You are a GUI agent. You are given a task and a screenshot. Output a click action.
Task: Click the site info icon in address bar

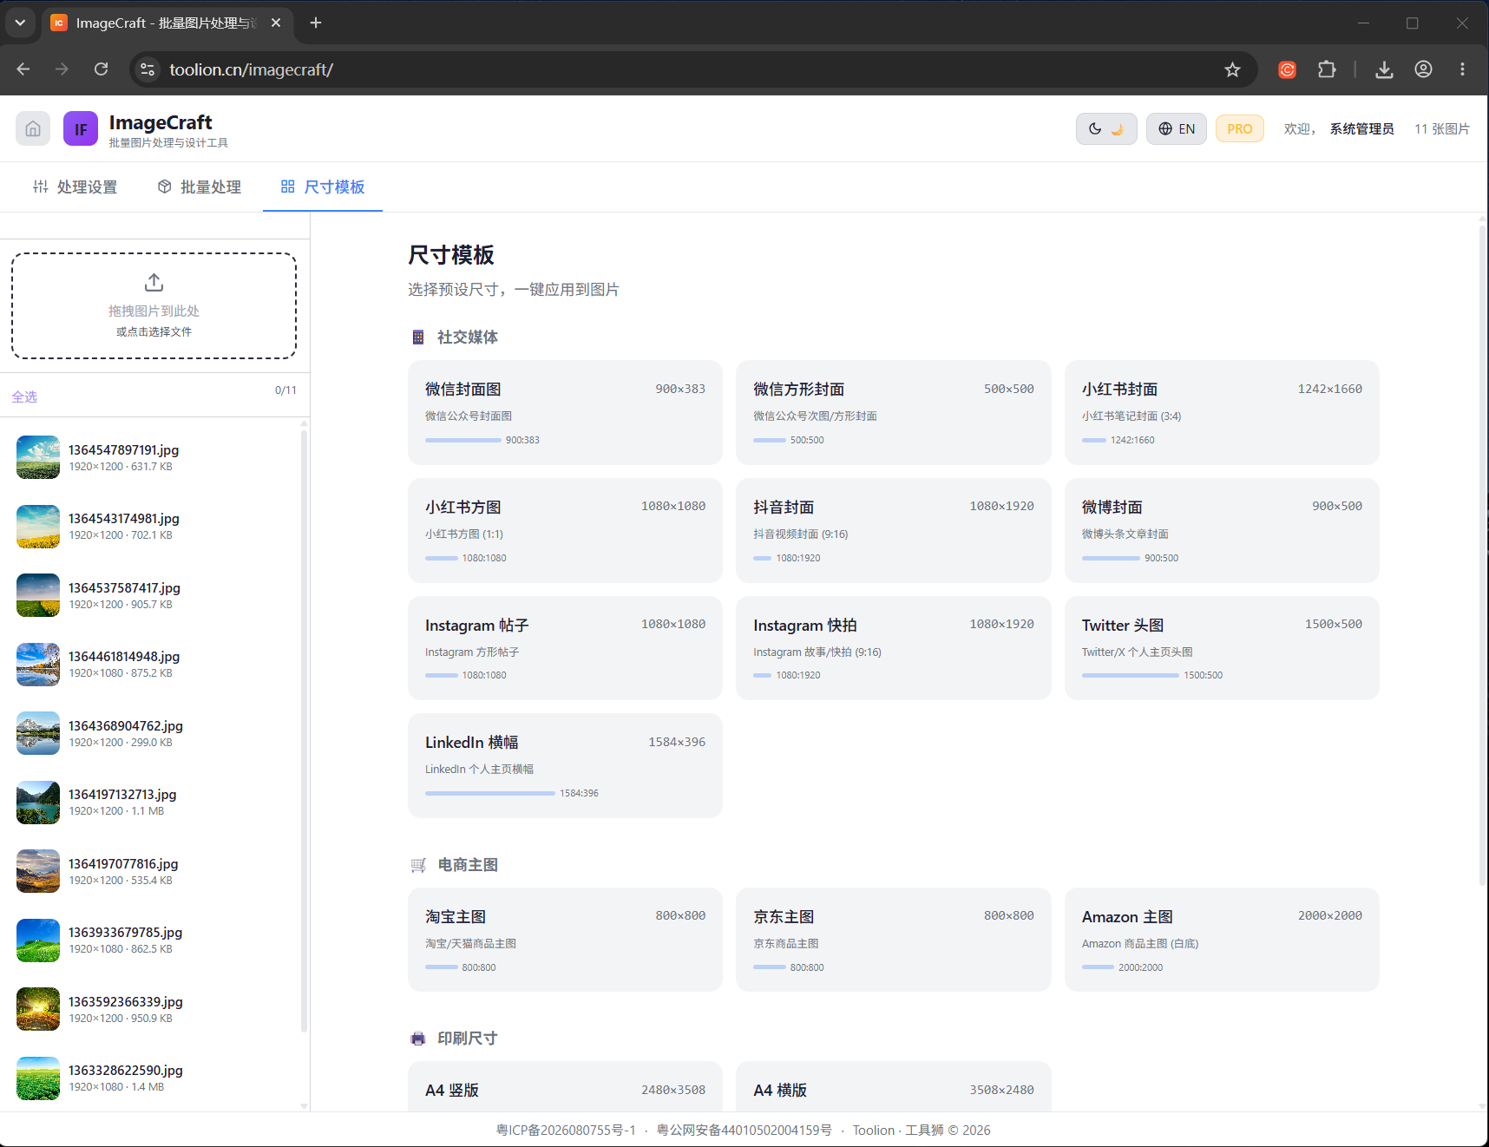coord(148,69)
